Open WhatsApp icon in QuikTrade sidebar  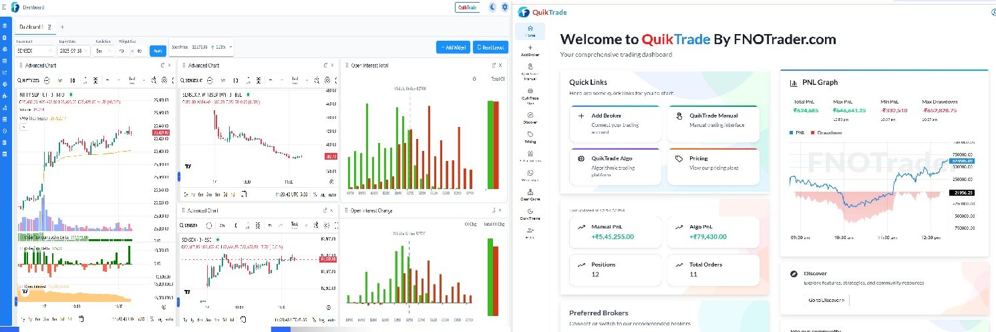(530, 176)
